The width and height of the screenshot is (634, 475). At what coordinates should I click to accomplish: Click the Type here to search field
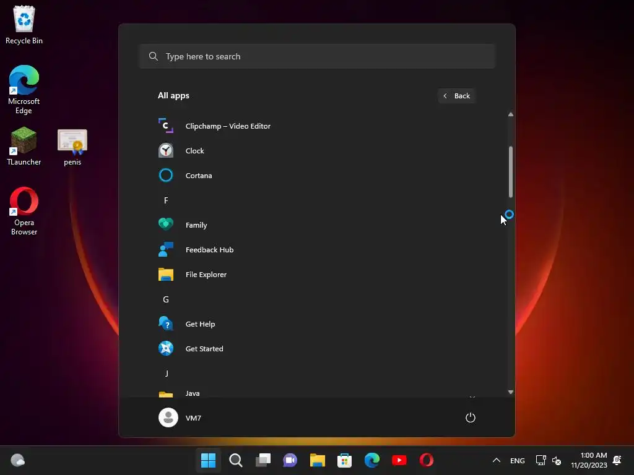[x=317, y=56]
